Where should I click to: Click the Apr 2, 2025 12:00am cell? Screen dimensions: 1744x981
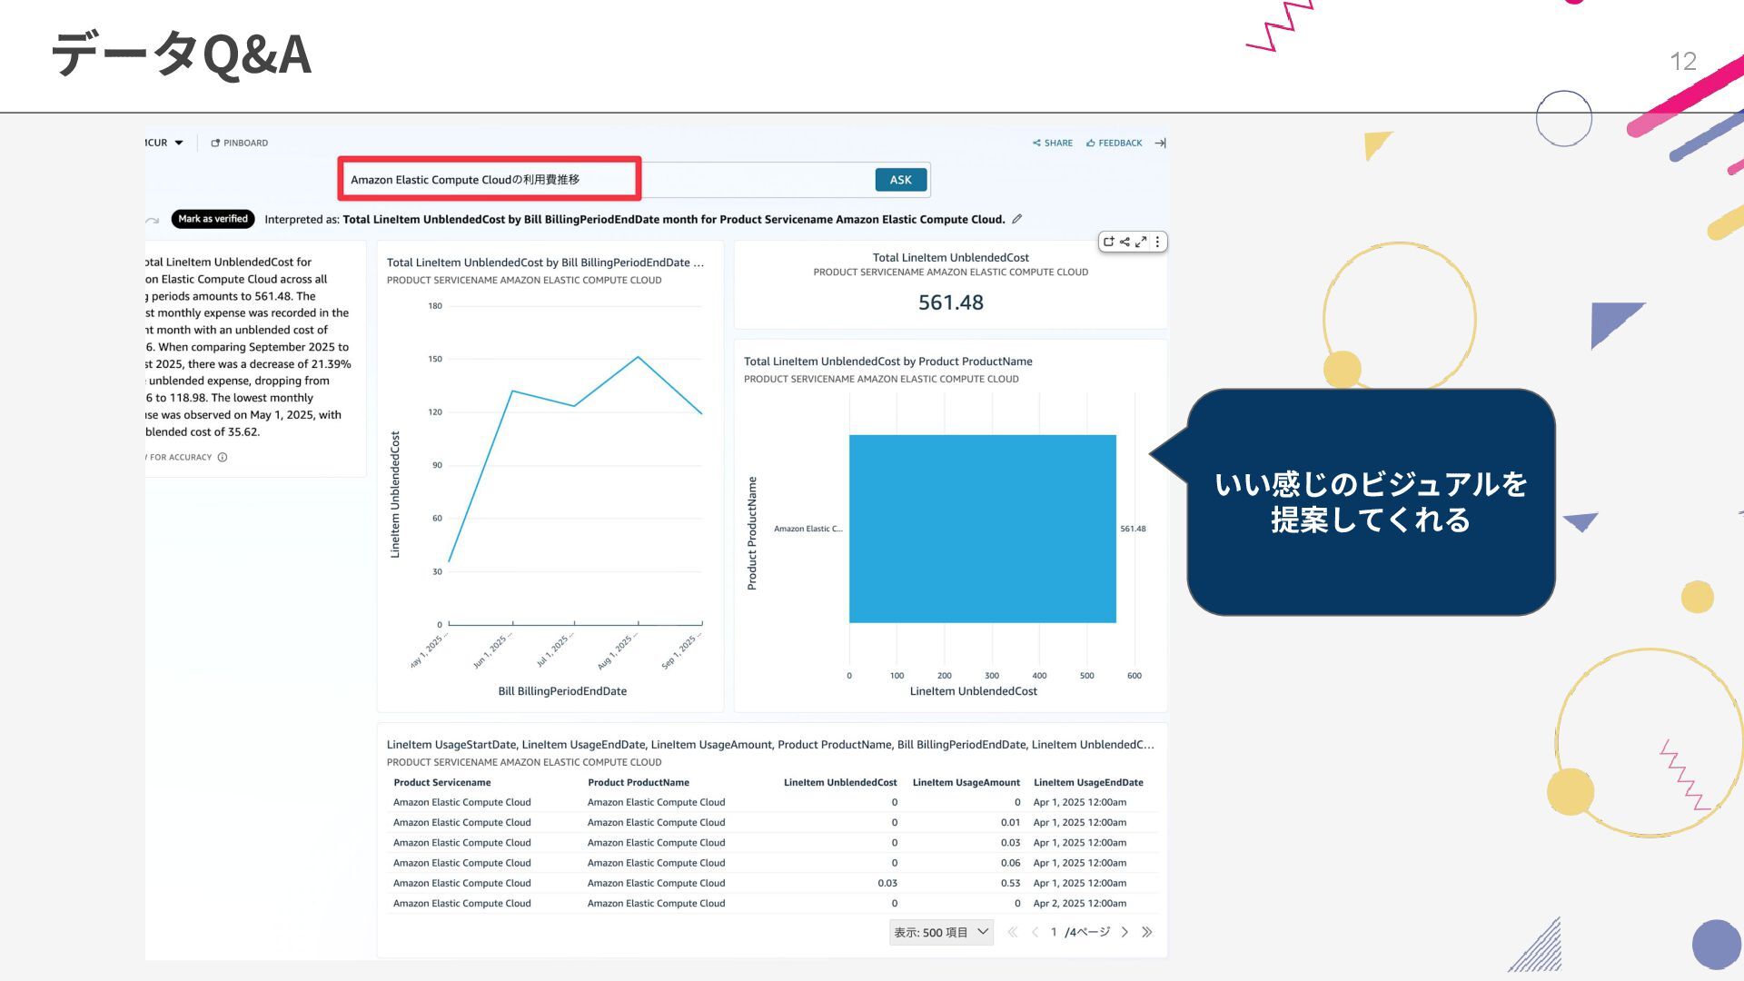(x=1080, y=903)
